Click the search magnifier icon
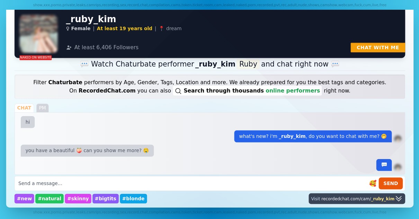Image resolution: width=419 pixels, height=219 pixels. pyautogui.click(x=178, y=91)
